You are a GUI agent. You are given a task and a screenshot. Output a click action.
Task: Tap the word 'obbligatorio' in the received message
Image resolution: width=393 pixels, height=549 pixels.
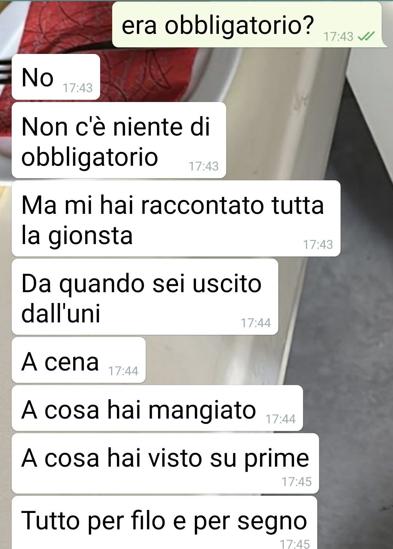tap(90, 157)
